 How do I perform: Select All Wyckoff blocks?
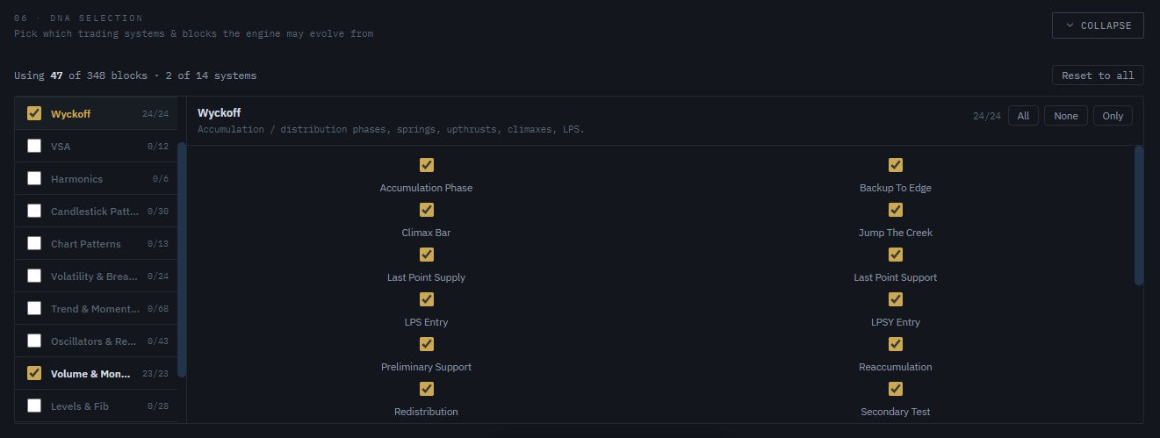coord(1023,116)
